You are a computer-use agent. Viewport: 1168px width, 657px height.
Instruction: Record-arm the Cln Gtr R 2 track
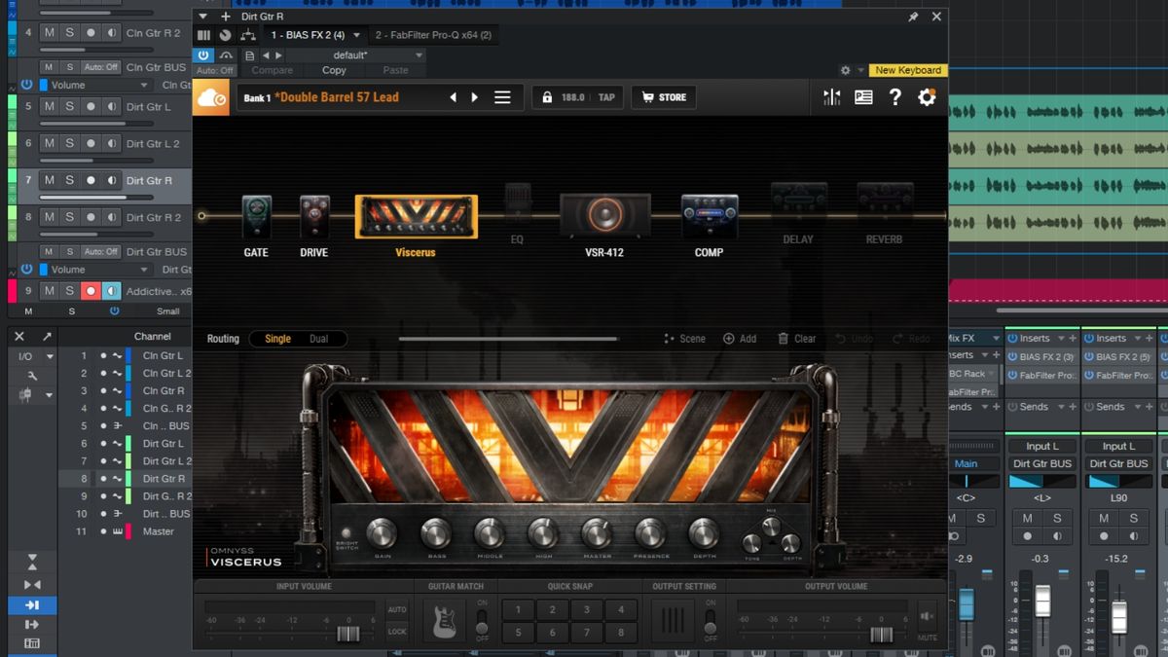tap(91, 33)
